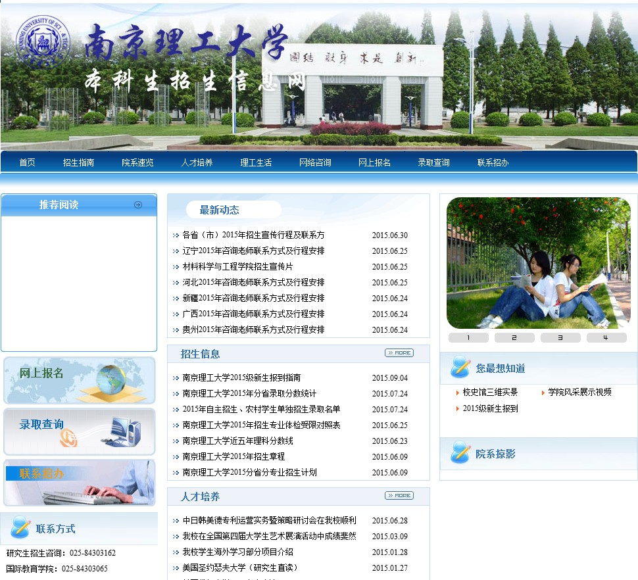The width and height of the screenshot is (638, 580).
Task: Click 国际教育学院 phone number 025-84303065
Action: [85, 569]
